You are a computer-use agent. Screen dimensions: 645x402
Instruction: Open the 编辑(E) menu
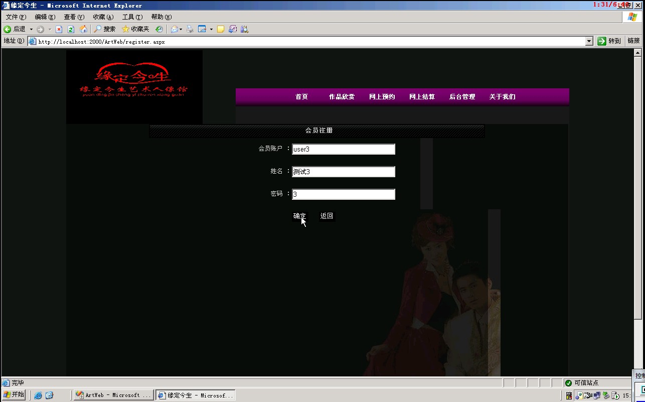coord(45,17)
